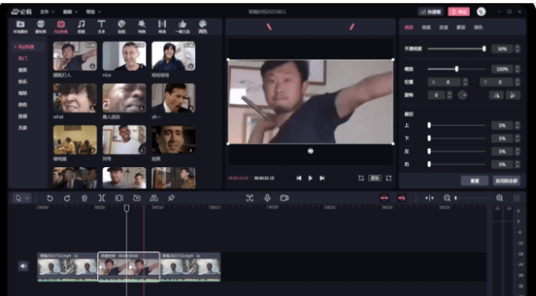Click the smart recognition icon above timeline
Image resolution: width=536 pixels, height=296 pixels.
point(250,198)
